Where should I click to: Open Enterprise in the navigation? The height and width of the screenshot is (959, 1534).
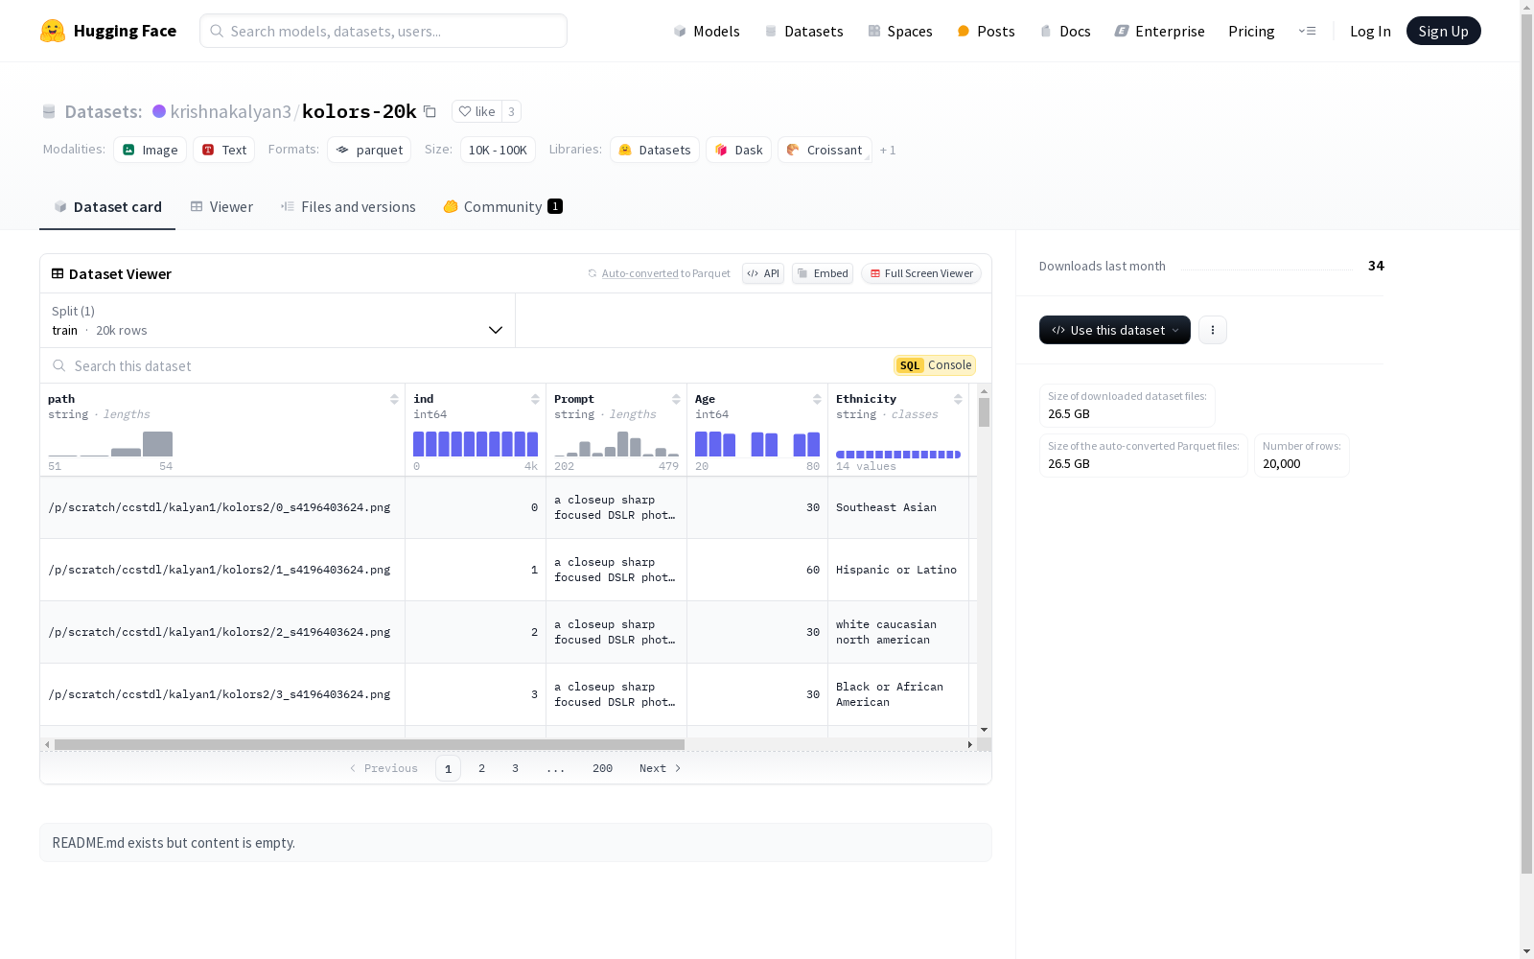point(1159,31)
